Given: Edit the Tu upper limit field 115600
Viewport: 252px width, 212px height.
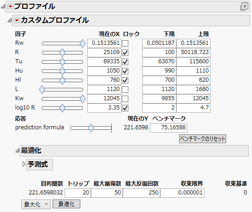Looking at the screenshot, I should click(x=193, y=62).
